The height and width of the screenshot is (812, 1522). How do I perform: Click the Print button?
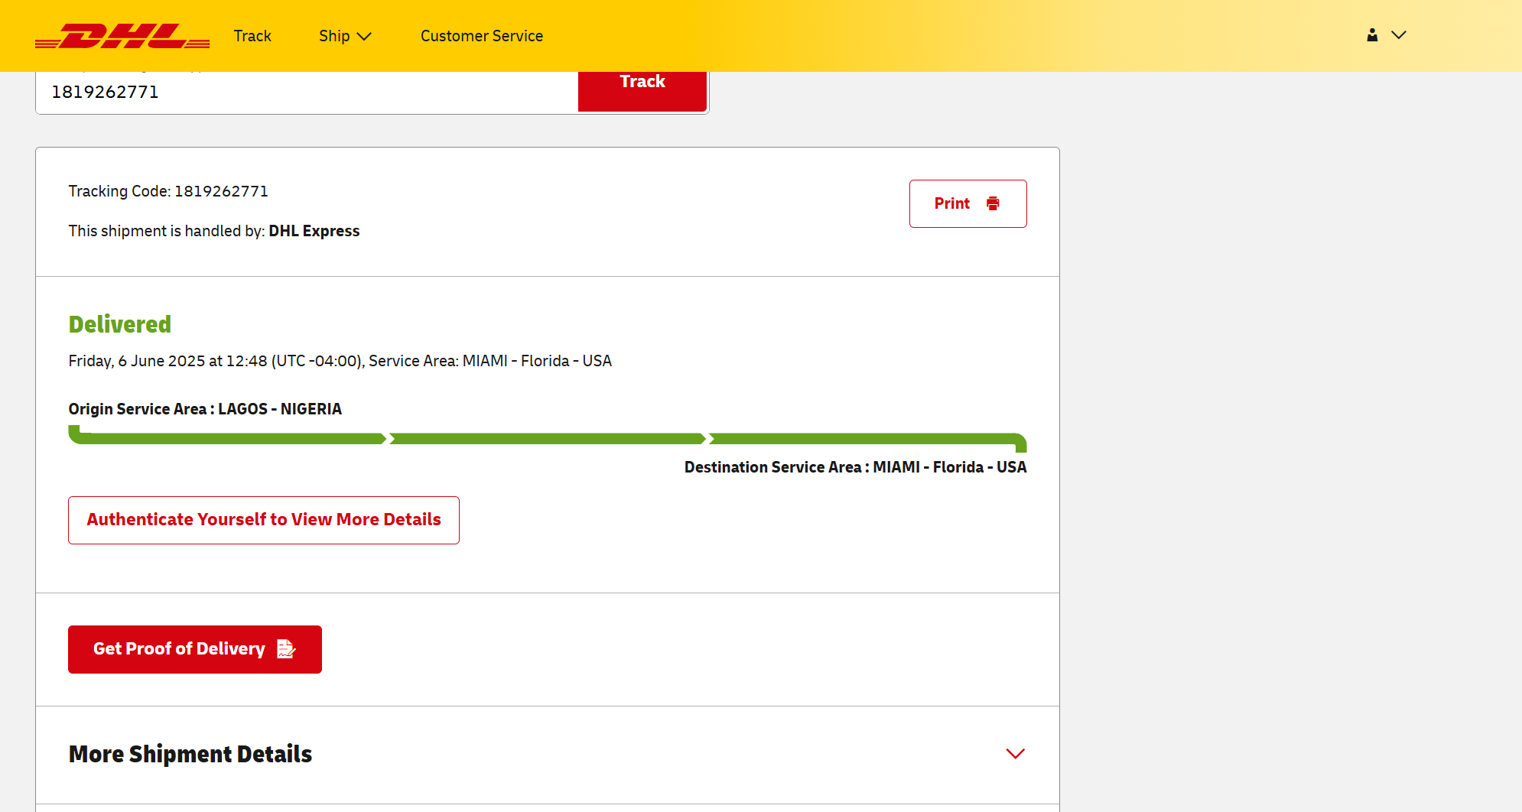pyautogui.click(x=968, y=203)
